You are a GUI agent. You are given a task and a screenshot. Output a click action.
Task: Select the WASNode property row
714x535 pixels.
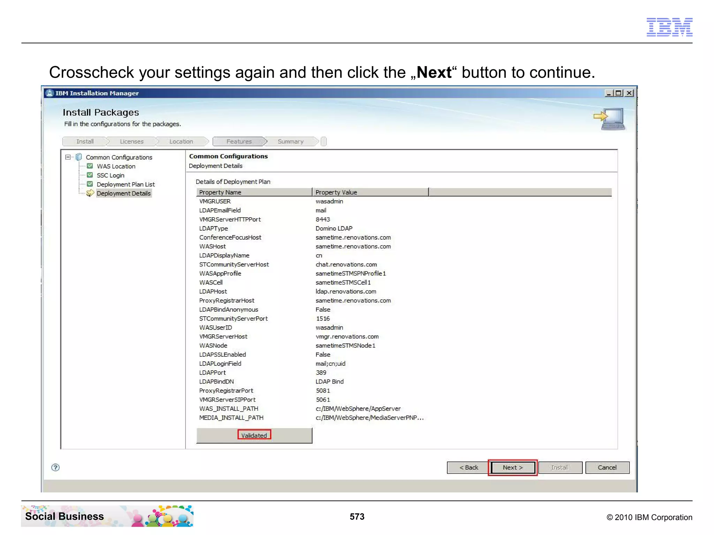coord(404,346)
